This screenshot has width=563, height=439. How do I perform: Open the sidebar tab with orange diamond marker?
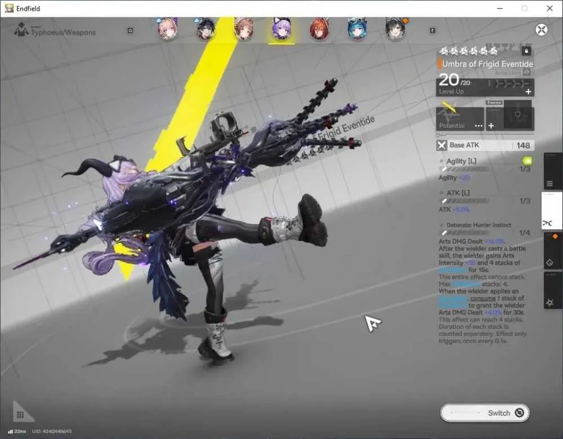553,250
